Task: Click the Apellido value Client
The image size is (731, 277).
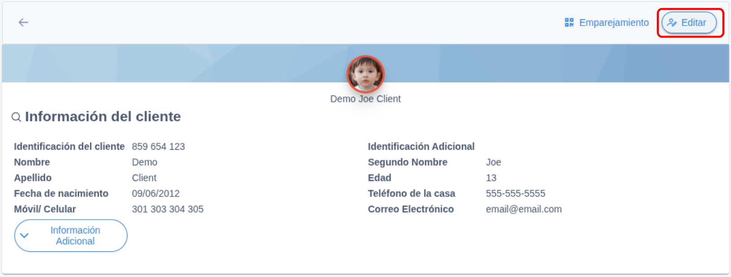Action: click(x=144, y=178)
